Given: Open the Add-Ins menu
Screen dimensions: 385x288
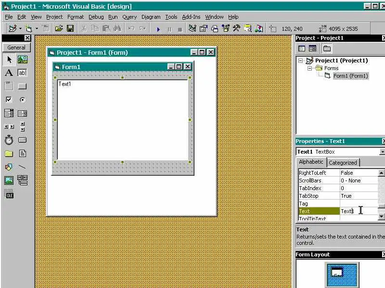Looking at the screenshot, I should tap(191, 17).
